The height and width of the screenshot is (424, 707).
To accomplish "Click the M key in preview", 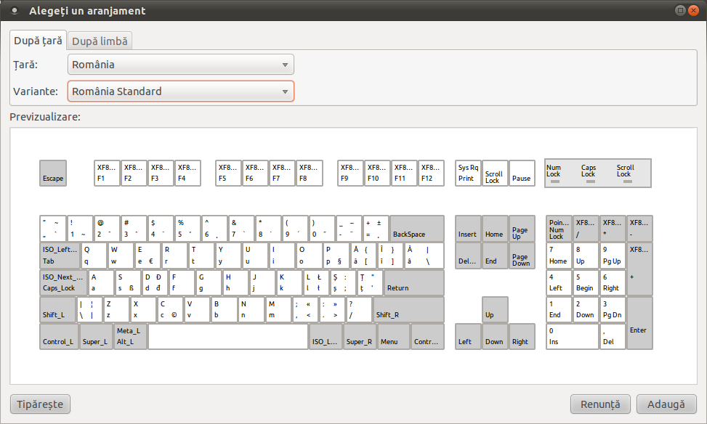I will coord(278,309).
